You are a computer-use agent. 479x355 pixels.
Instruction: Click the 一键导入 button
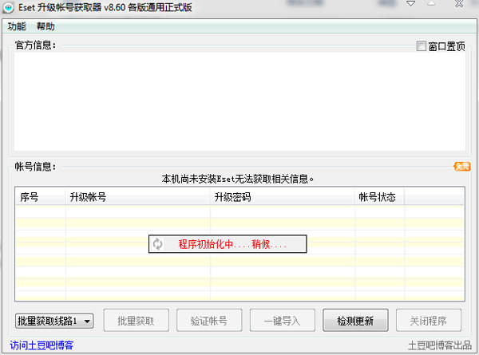pos(283,320)
